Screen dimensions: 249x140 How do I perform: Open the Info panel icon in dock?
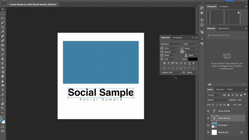pos(202,25)
